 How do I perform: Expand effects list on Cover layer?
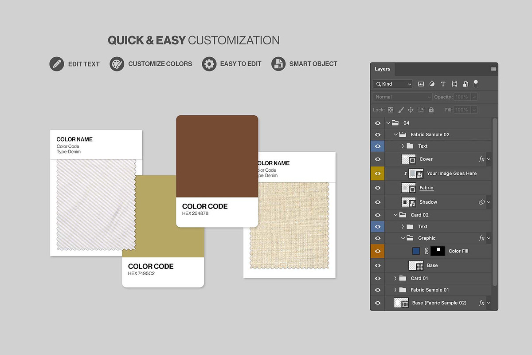pos(489,159)
